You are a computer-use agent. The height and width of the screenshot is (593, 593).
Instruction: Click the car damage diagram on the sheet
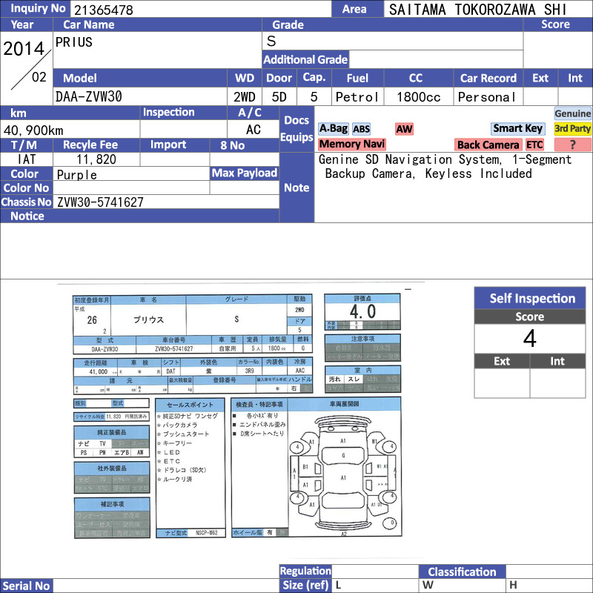click(344, 473)
